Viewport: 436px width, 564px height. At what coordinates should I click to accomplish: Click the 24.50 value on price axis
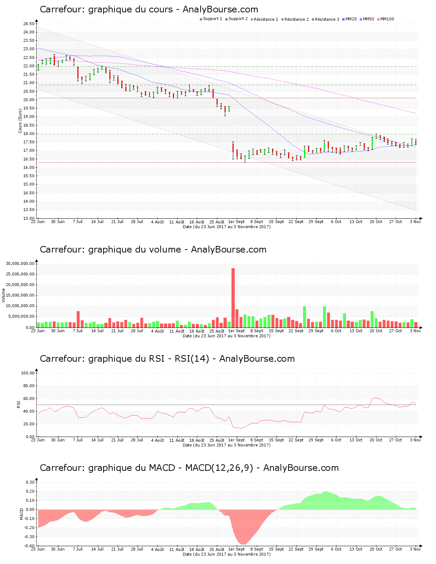29,24
